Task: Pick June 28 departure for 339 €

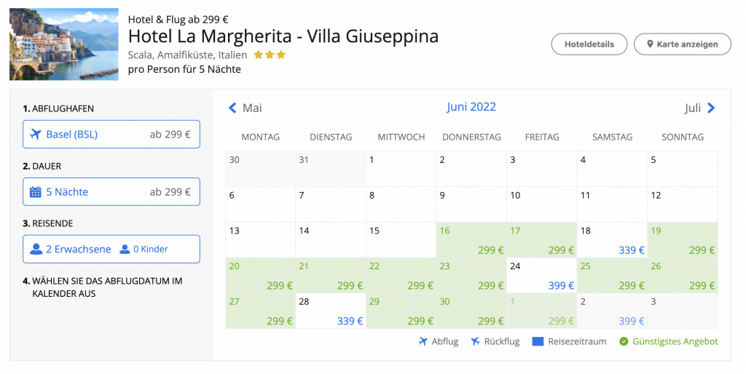Action: pos(330,311)
